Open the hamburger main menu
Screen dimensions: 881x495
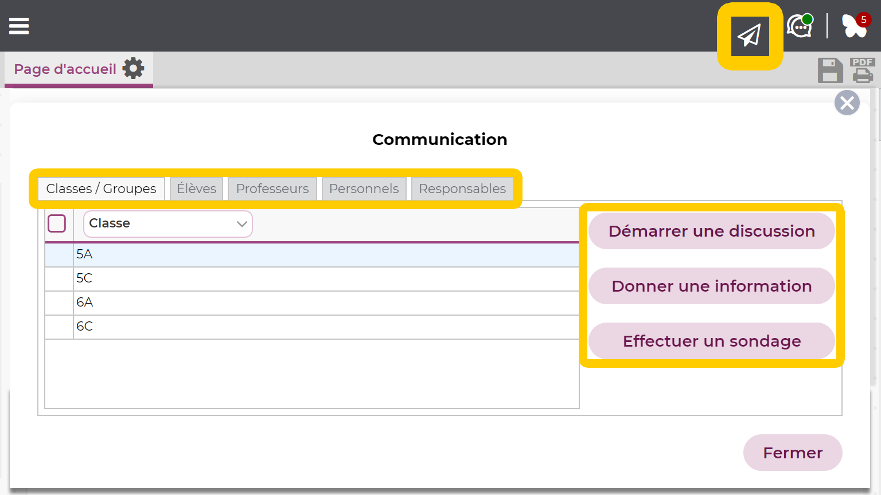point(19,26)
